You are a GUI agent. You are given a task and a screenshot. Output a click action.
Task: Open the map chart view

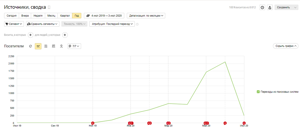(61, 46)
